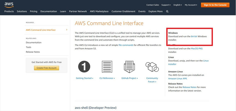
Task: Click the Create Free Account button
Action: [x=47, y=68]
